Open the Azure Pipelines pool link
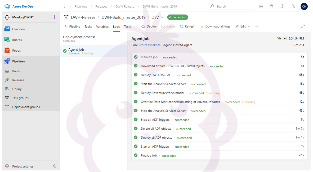The height and width of the screenshot is (172, 313). pos(150,45)
